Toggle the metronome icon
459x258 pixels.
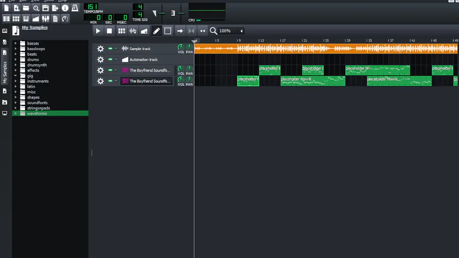pyautogui.click(x=74, y=8)
